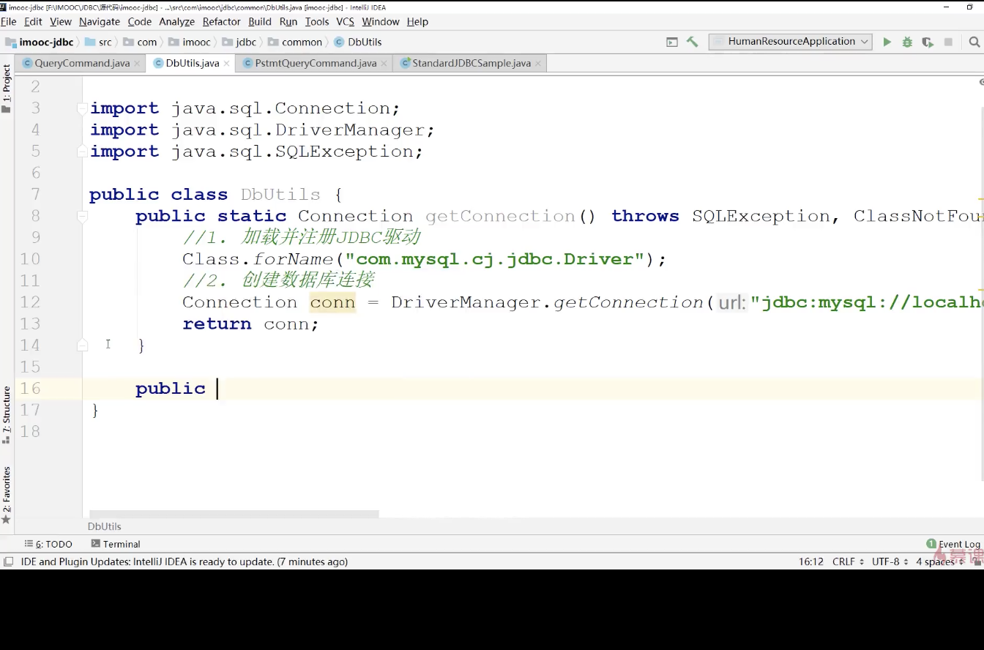Click the class name DbUtils on line 7
The image size is (984, 650).
[x=280, y=195]
